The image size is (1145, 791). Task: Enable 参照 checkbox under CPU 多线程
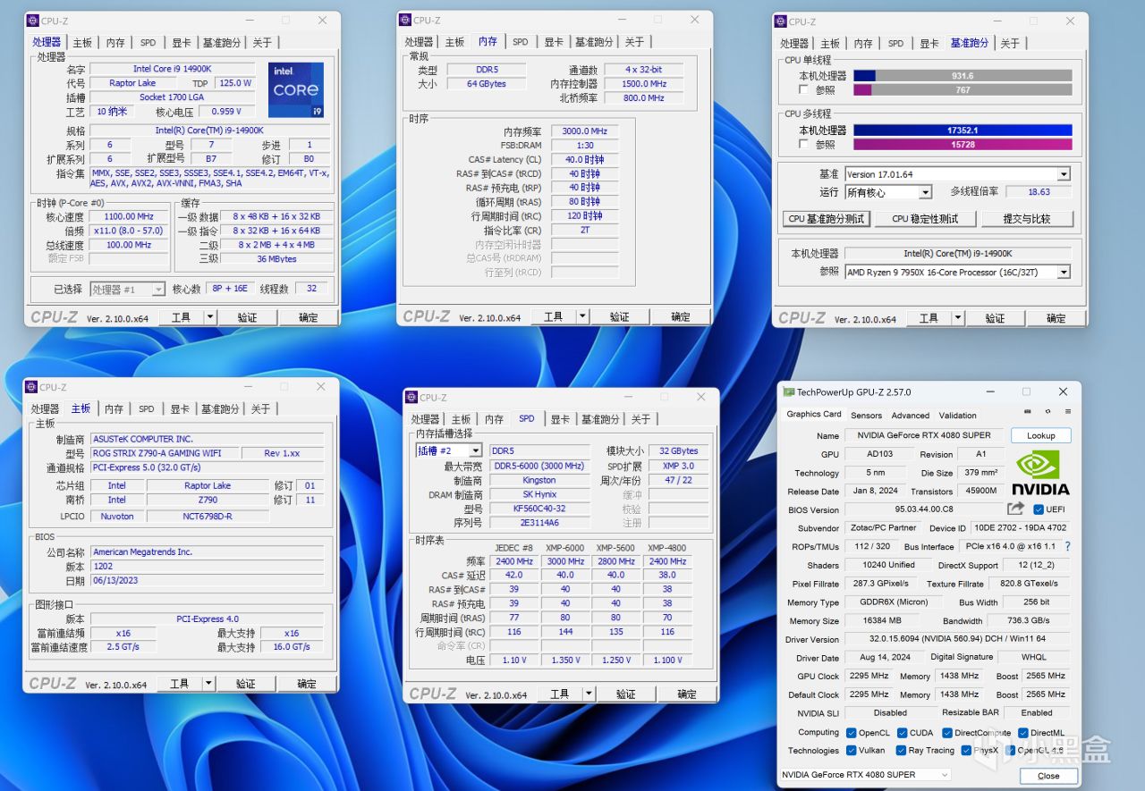804,144
